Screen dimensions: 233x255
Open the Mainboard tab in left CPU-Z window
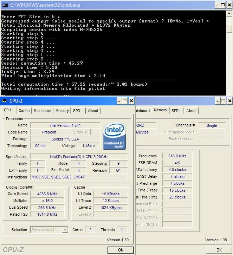click(43, 111)
